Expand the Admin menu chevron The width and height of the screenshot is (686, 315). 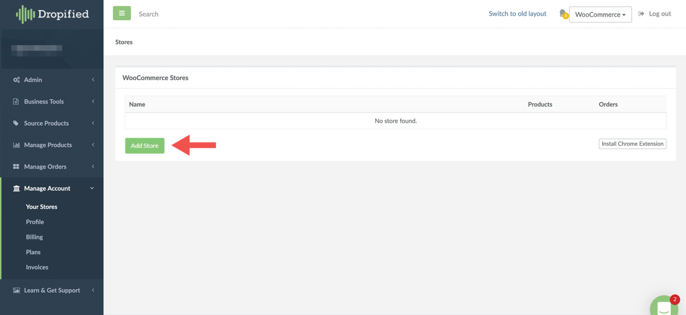(93, 80)
